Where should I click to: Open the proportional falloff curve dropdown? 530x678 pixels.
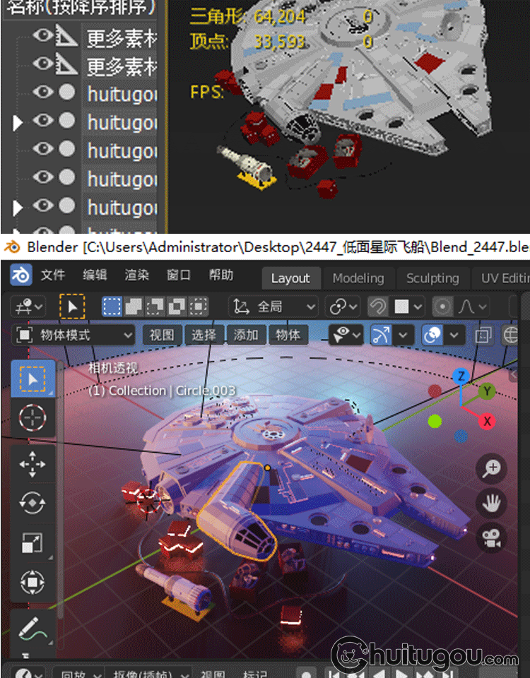472,307
